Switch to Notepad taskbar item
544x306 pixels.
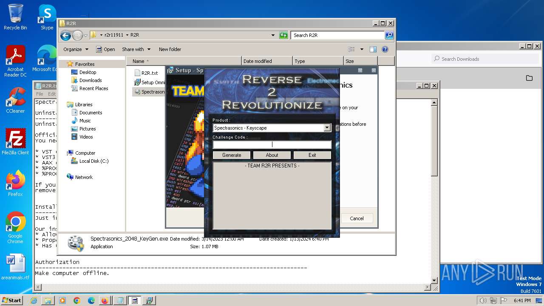point(120,300)
